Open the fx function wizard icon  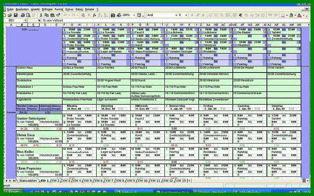(95, 15)
